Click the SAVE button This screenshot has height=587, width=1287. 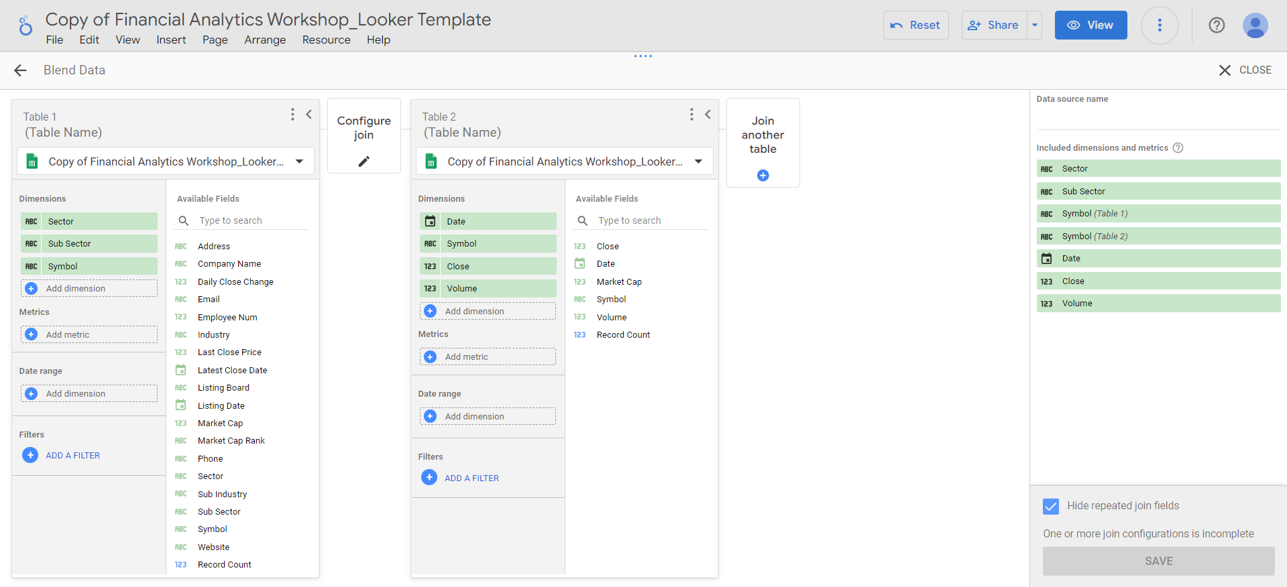(x=1158, y=561)
